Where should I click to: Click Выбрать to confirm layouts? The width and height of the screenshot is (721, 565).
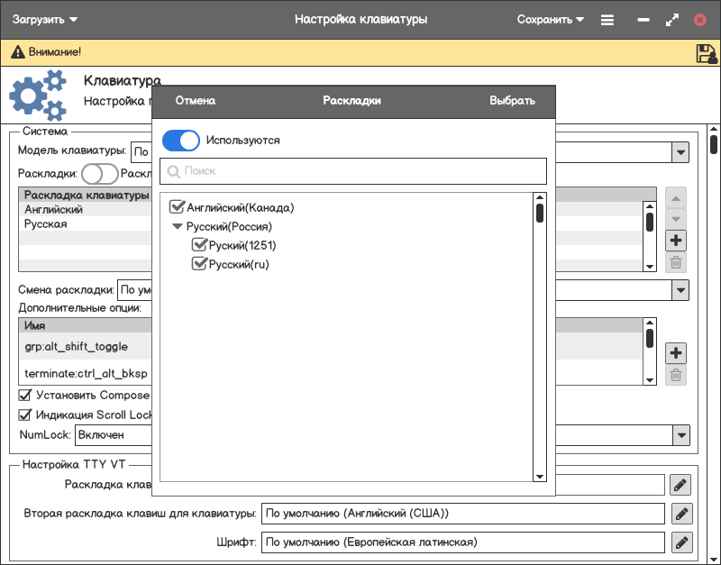point(512,101)
